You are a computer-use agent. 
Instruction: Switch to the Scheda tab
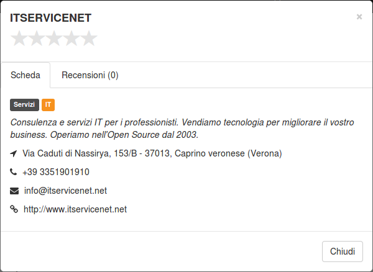click(25, 75)
